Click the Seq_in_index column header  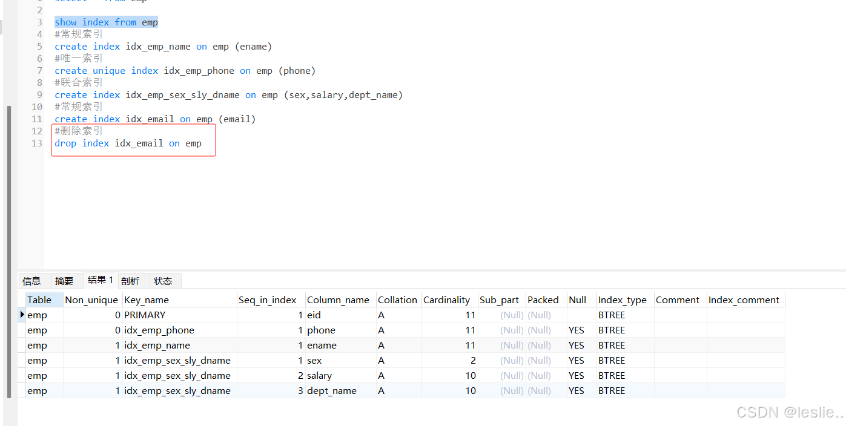pos(271,300)
